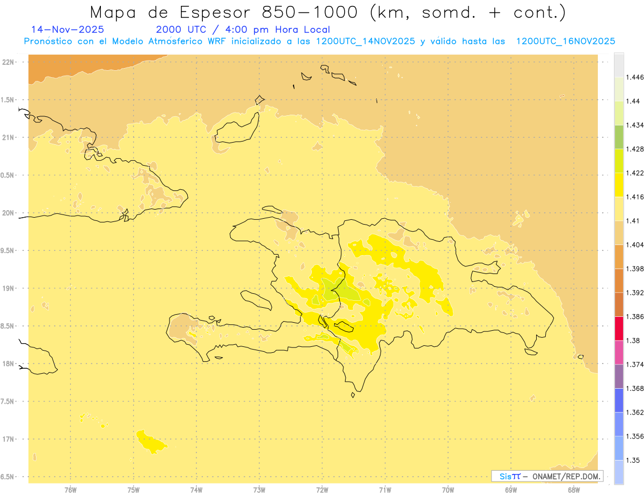The height and width of the screenshot is (497, 644).
Task: Click the ONAMET/REP.DOM. credit label
Action: point(567,476)
